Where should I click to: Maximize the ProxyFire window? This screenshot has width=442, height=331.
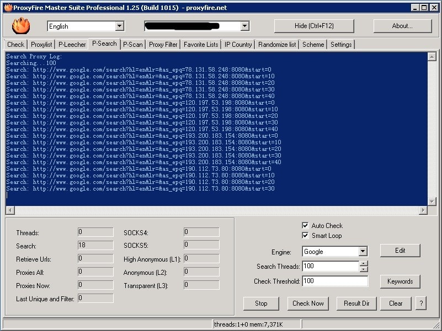coord(424,8)
